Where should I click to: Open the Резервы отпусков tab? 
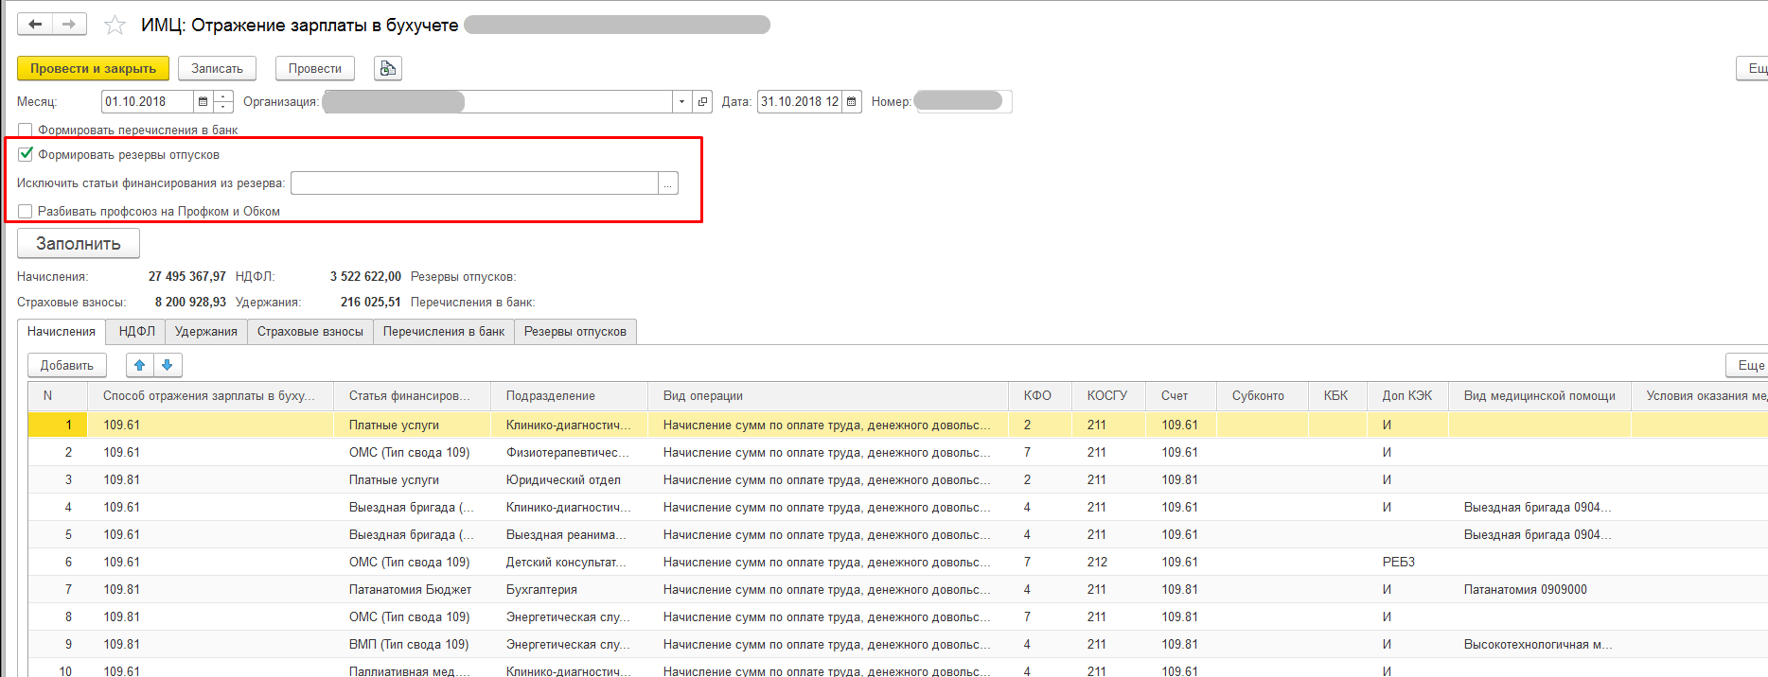(x=575, y=332)
